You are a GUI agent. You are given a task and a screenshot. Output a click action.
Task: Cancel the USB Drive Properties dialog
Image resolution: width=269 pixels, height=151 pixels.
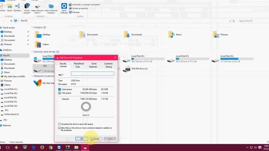pyautogui.click(x=96, y=139)
